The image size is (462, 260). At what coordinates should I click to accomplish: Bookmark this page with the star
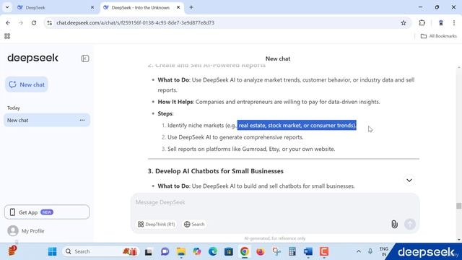(404, 22)
